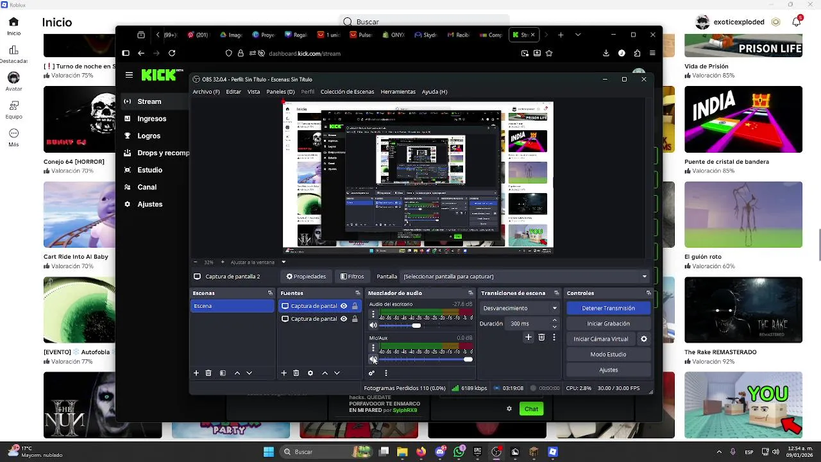821x462 pixels.
Task: Adjust Mic/Aux volume slider
Action: pos(426,359)
